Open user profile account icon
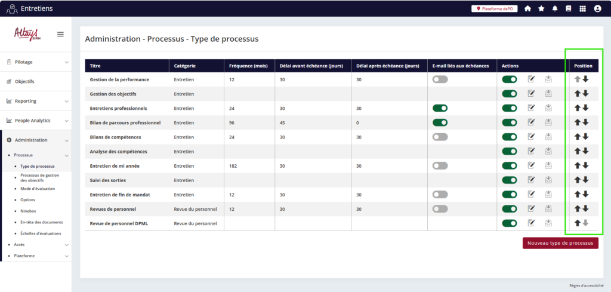Viewport: 611px width, 292px height. [597, 8]
